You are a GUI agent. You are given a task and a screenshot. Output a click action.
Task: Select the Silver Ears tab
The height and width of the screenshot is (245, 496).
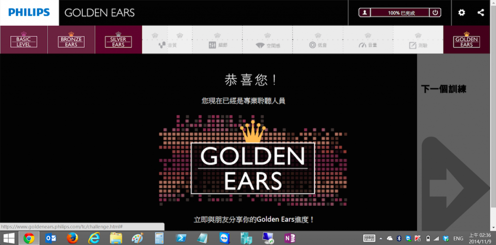click(x=118, y=40)
